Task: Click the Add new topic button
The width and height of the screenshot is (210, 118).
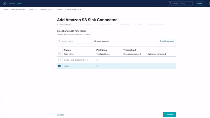Action: [x=167, y=41]
